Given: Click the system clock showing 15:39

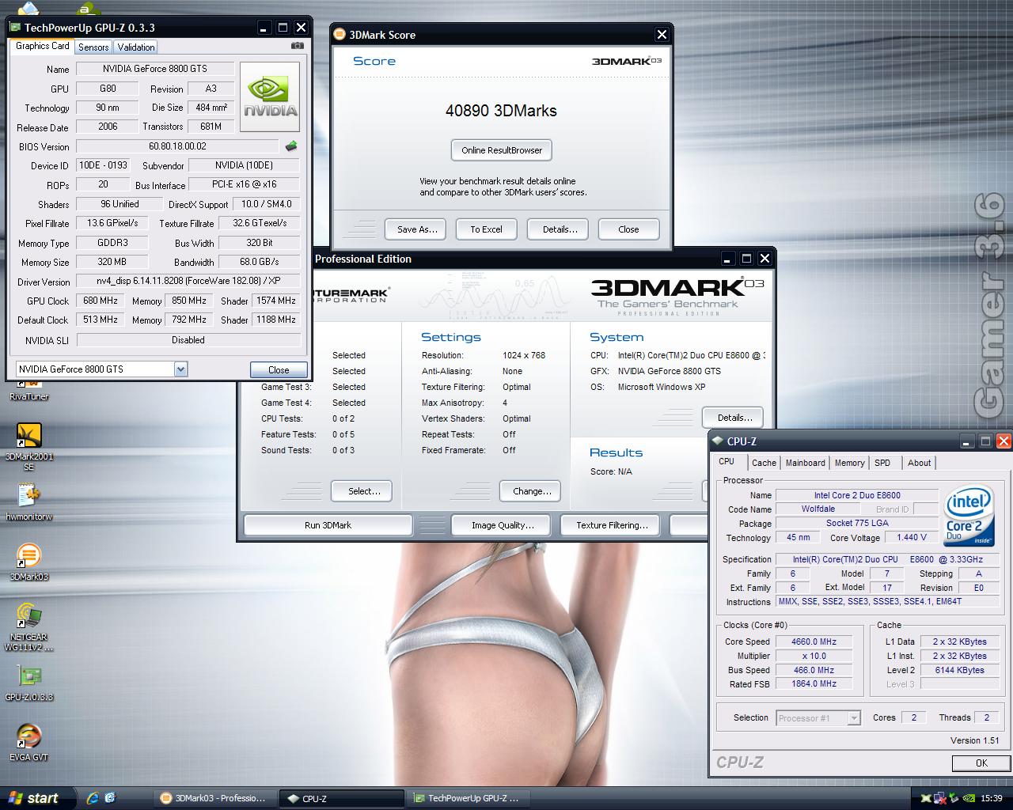Looking at the screenshot, I should click(x=991, y=799).
